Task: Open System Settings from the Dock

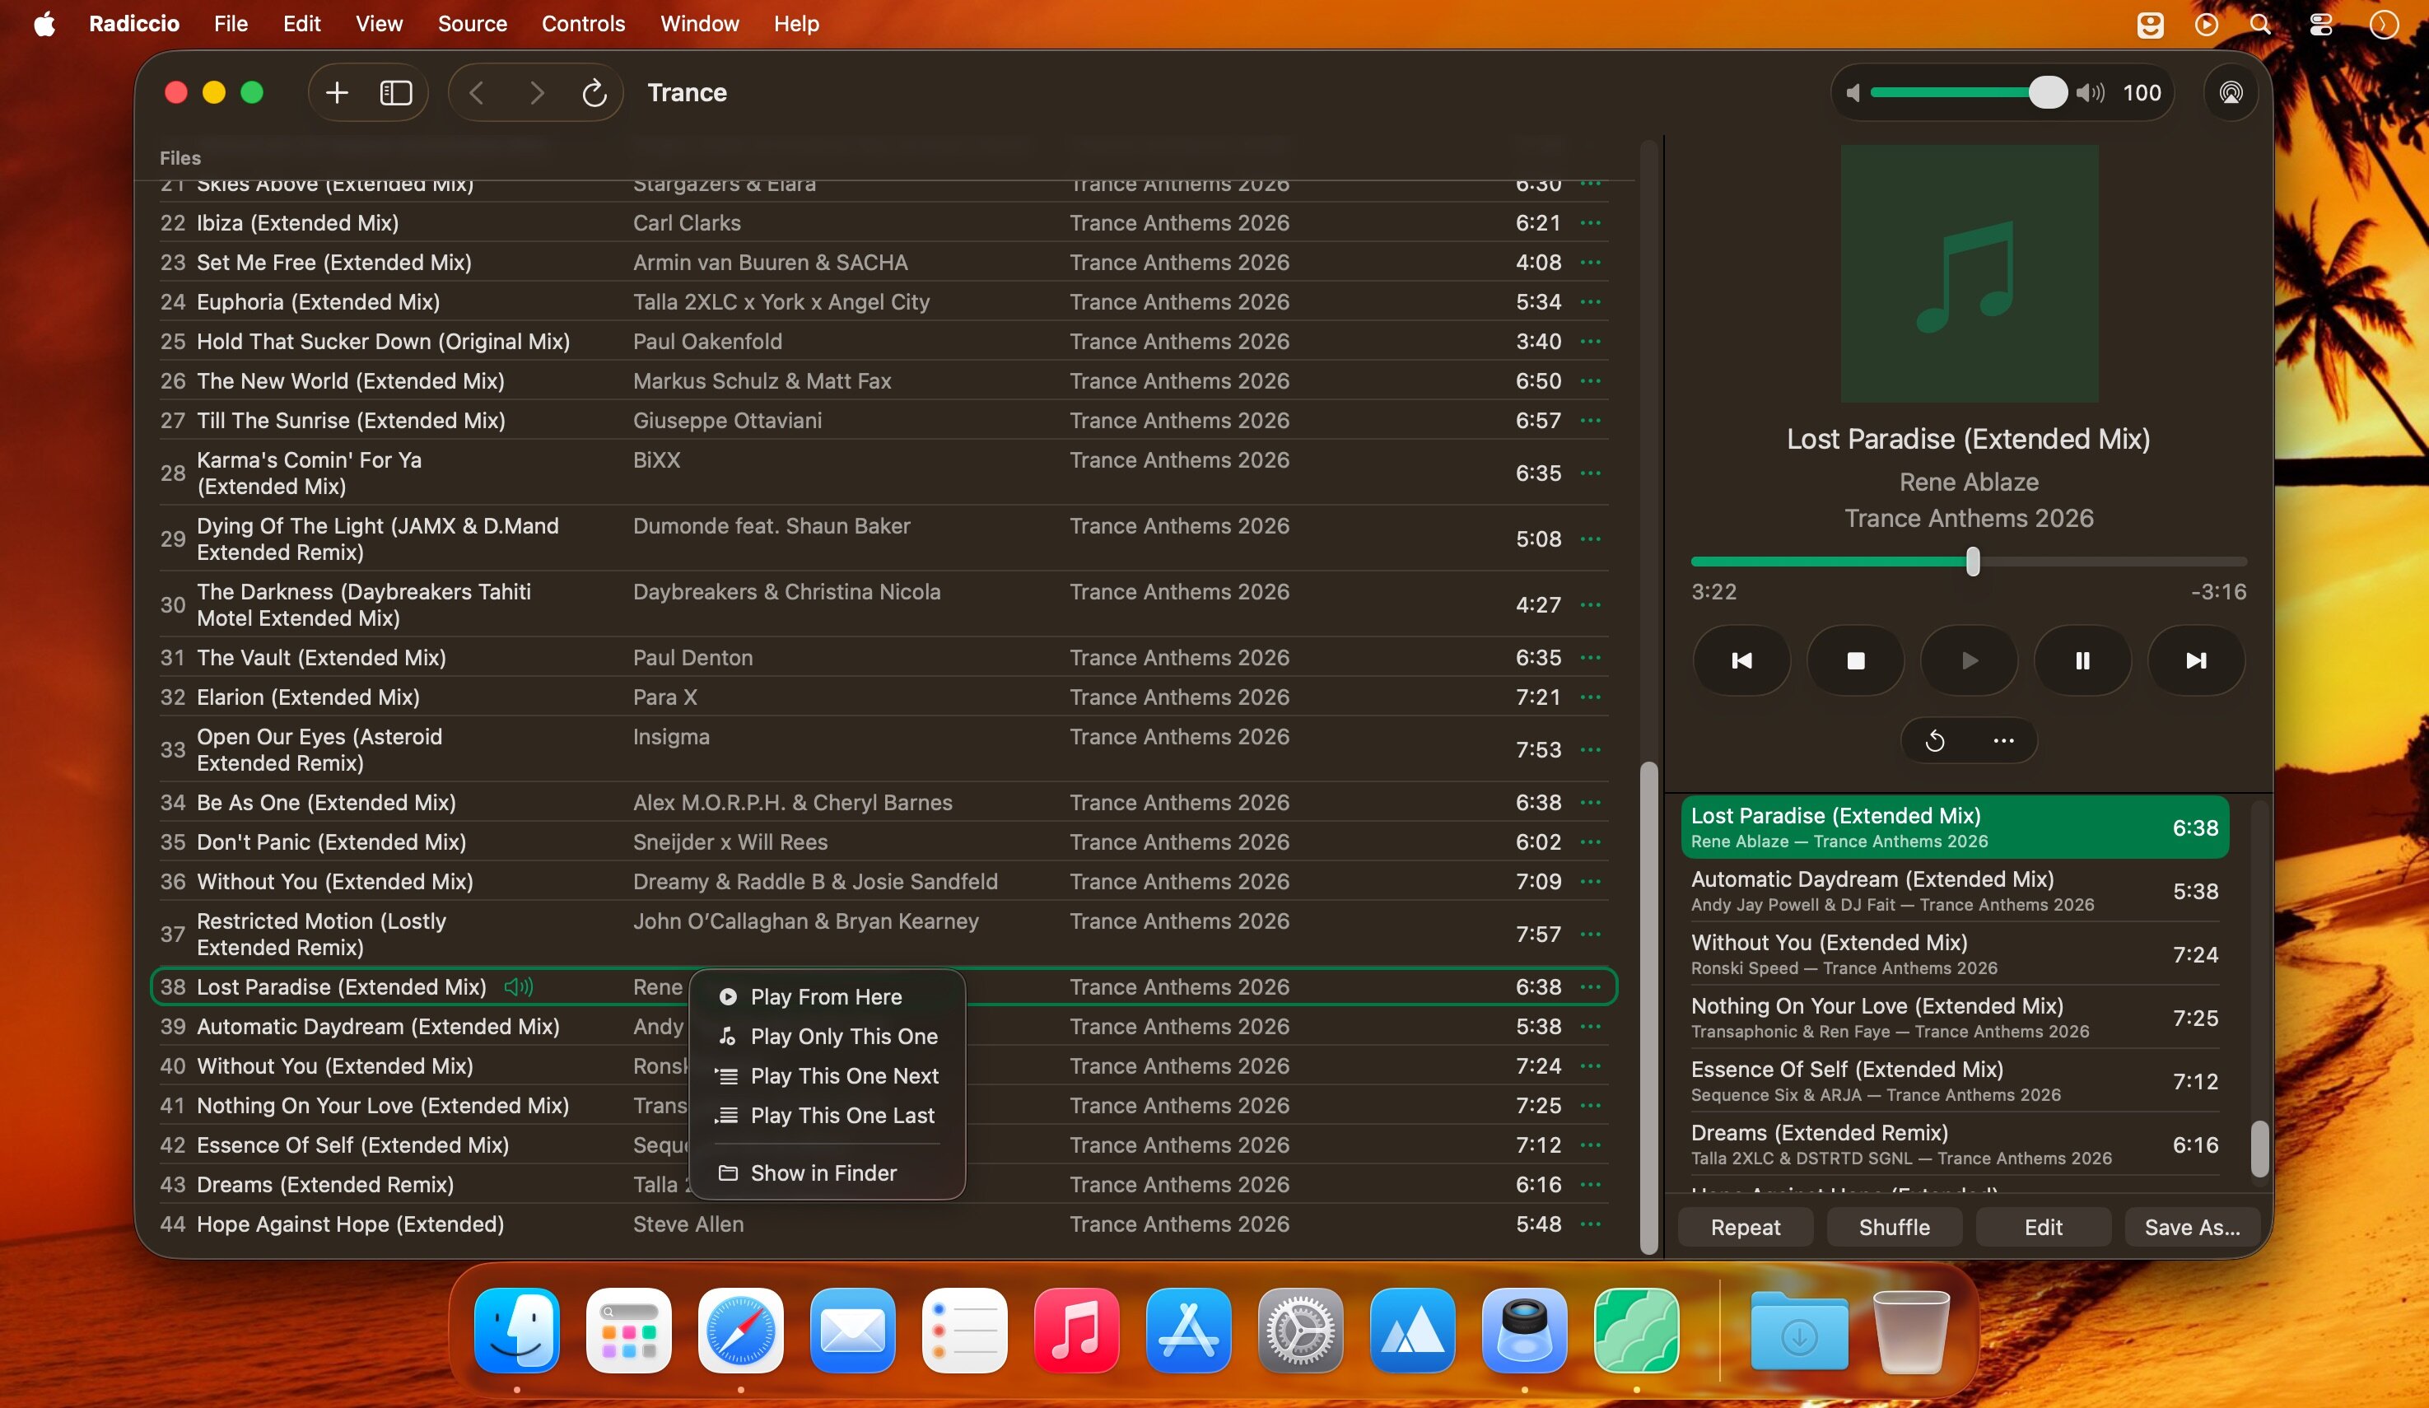Action: tap(1300, 1330)
